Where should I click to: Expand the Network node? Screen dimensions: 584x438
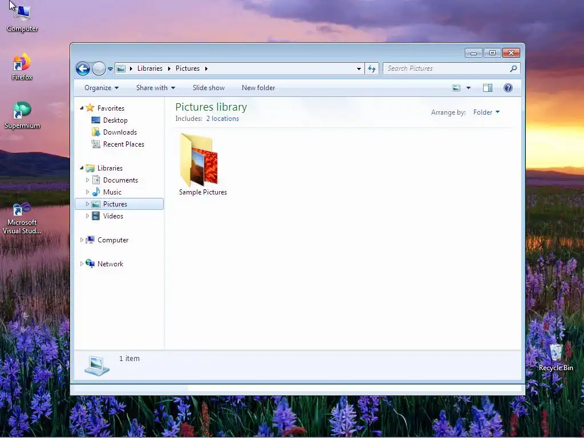[x=82, y=263]
